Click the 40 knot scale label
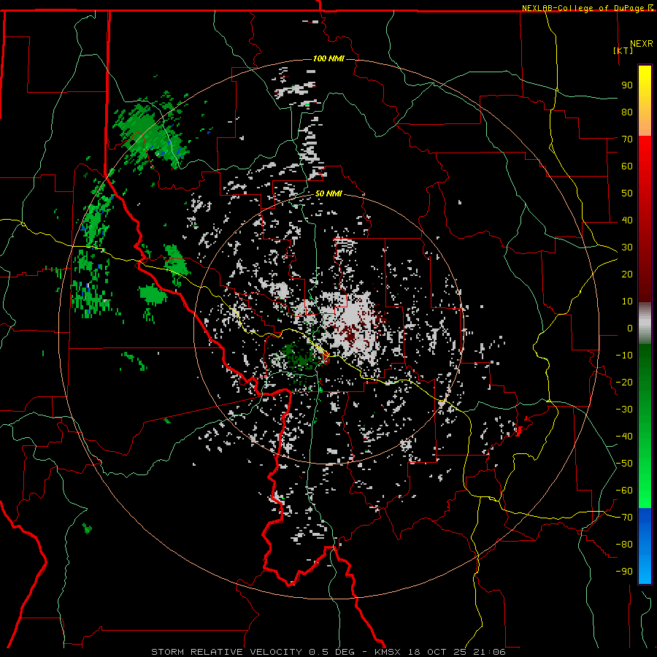Viewport: 657px width, 657px height. 627,220
